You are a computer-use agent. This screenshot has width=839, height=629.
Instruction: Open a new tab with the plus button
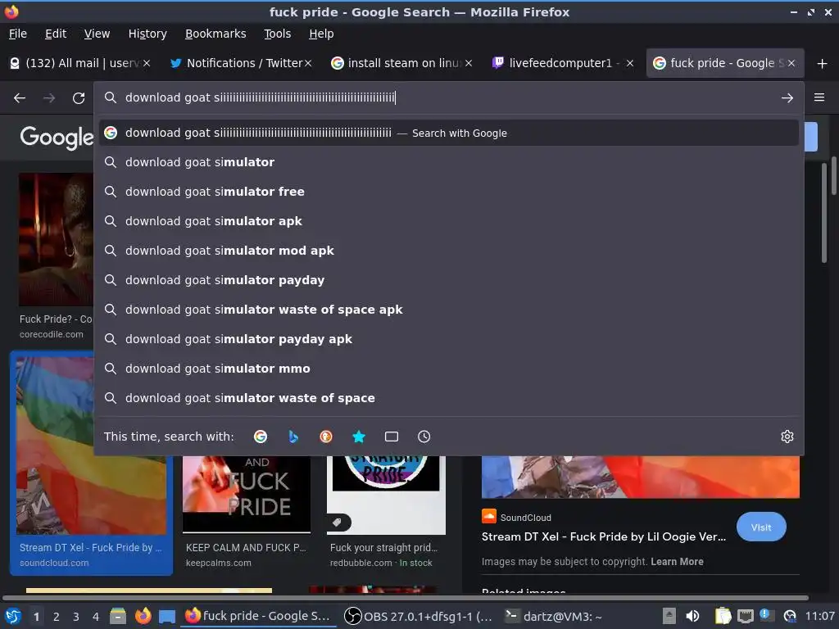[x=823, y=64]
